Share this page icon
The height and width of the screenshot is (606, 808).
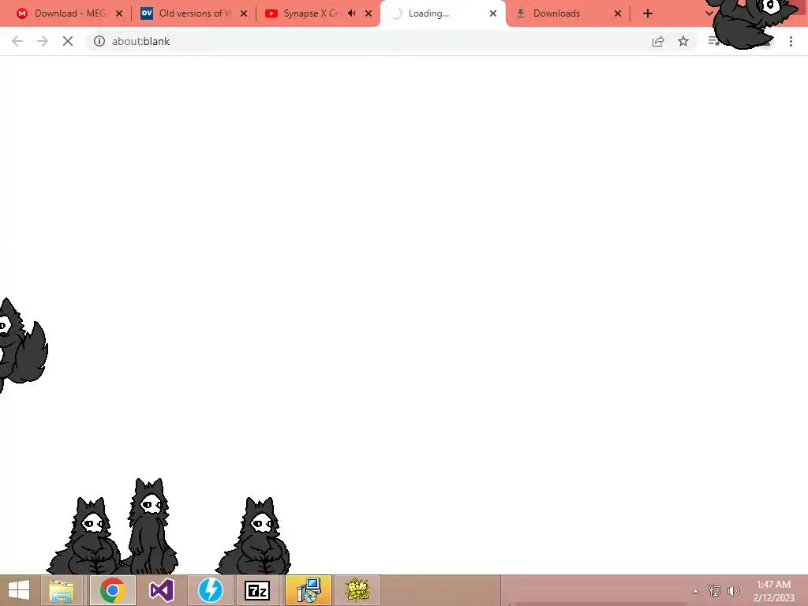point(658,41)
